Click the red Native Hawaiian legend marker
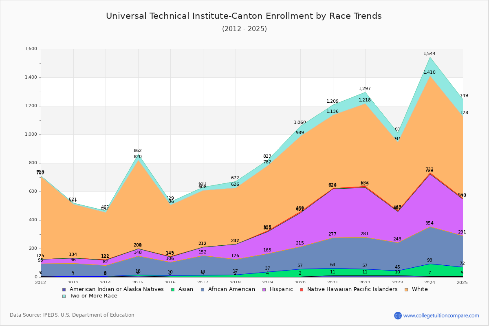489x326 pixels. (x=302, y=289)
